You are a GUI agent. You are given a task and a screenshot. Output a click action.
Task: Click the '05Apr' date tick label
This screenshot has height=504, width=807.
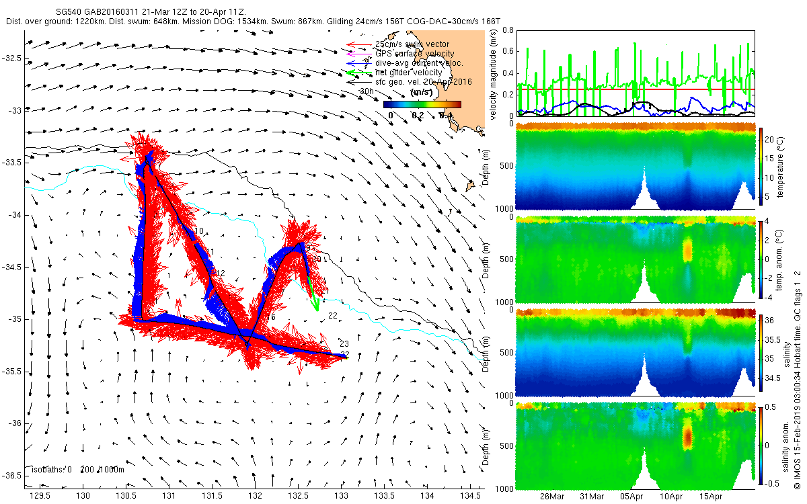coord(631,497)
